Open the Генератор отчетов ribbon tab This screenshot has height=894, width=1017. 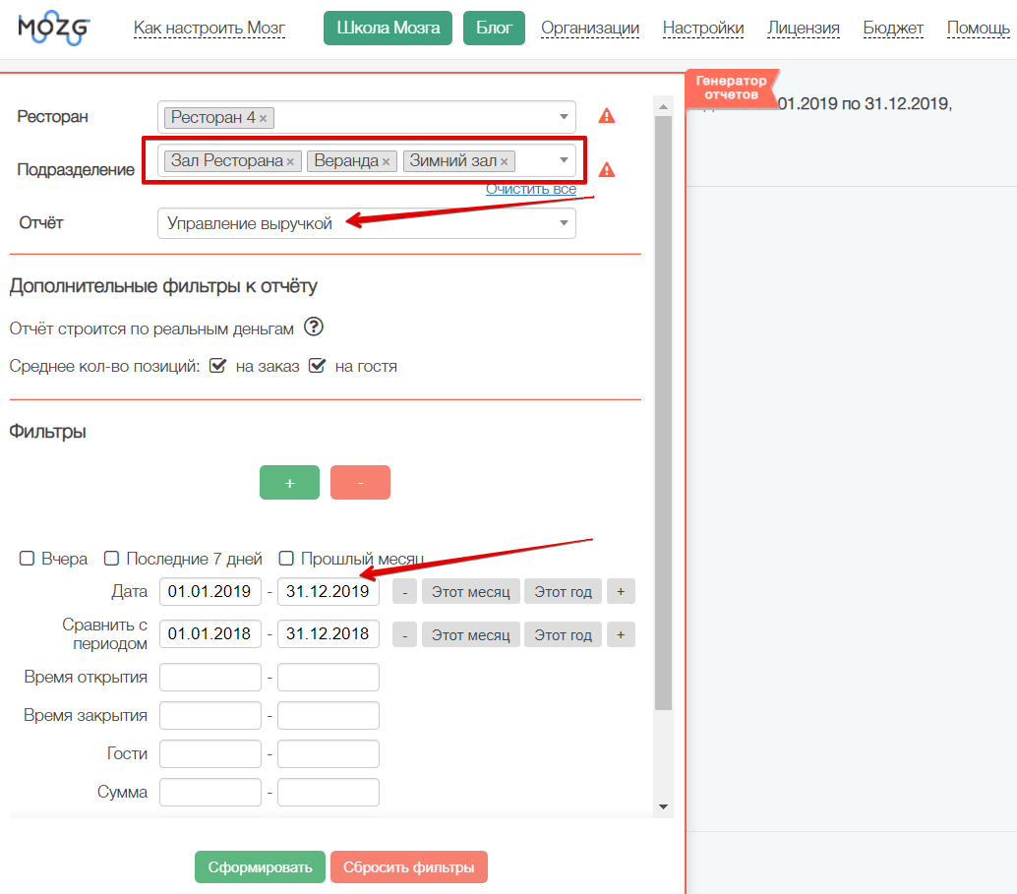tap(732, 88)
